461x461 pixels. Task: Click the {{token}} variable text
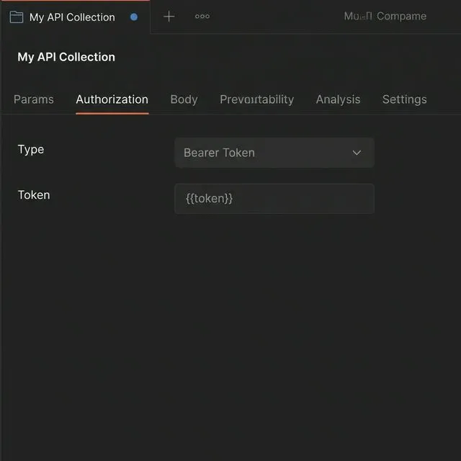209,199
